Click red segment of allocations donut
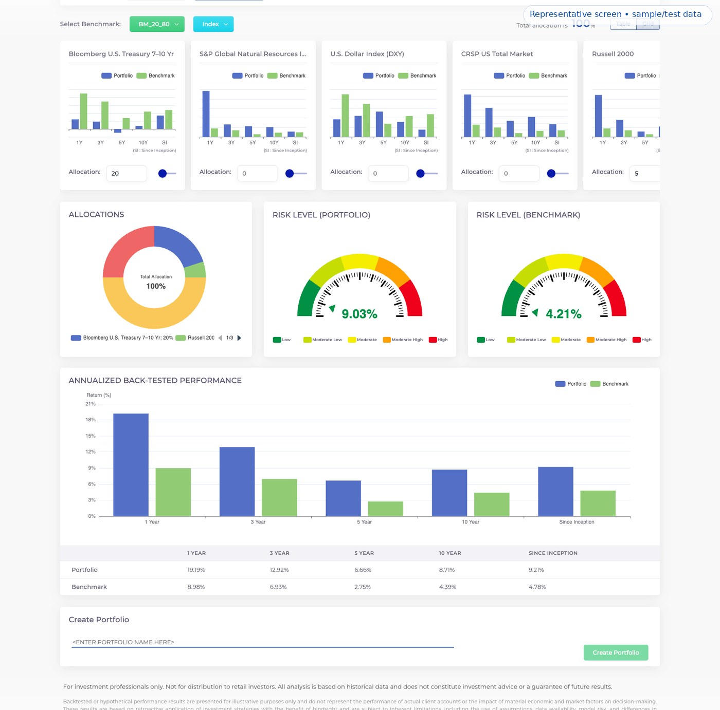Screen dimensions: 720x710 point(125,249)
